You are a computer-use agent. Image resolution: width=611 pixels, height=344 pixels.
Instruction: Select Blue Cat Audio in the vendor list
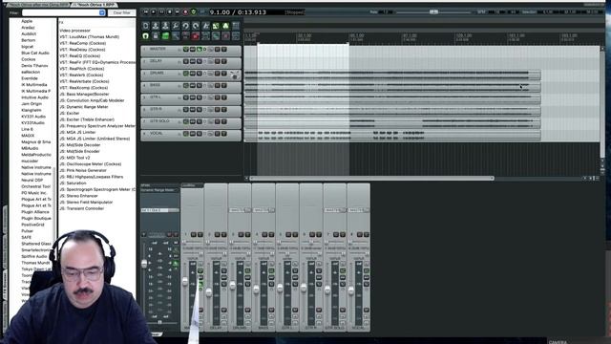(x=35, y=54)
